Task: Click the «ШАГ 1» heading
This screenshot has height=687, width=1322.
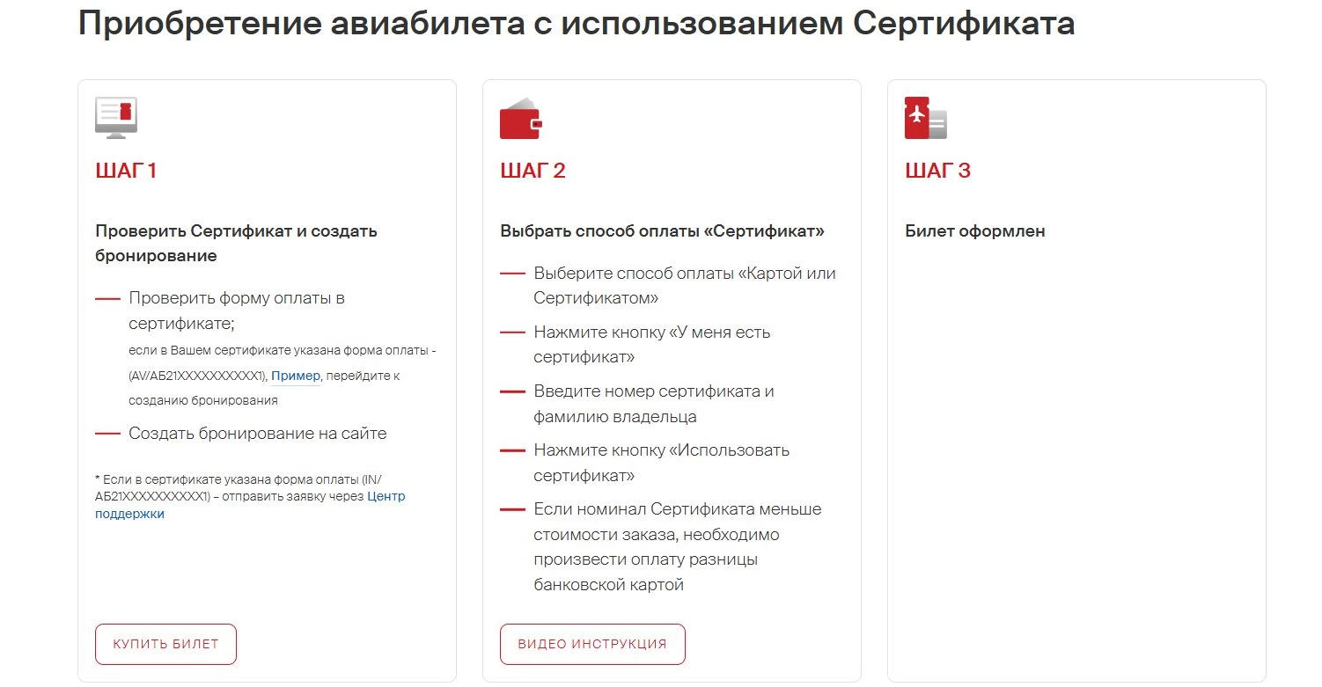Action: point(126,171)
